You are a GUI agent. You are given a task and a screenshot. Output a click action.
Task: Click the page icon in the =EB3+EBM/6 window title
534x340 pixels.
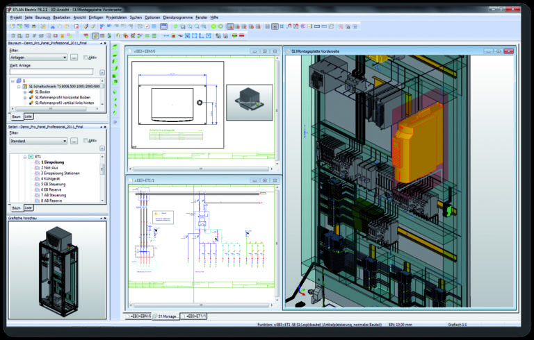point(130,51)
